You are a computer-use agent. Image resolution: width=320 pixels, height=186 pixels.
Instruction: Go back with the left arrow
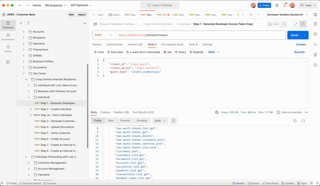pos(20,5)
